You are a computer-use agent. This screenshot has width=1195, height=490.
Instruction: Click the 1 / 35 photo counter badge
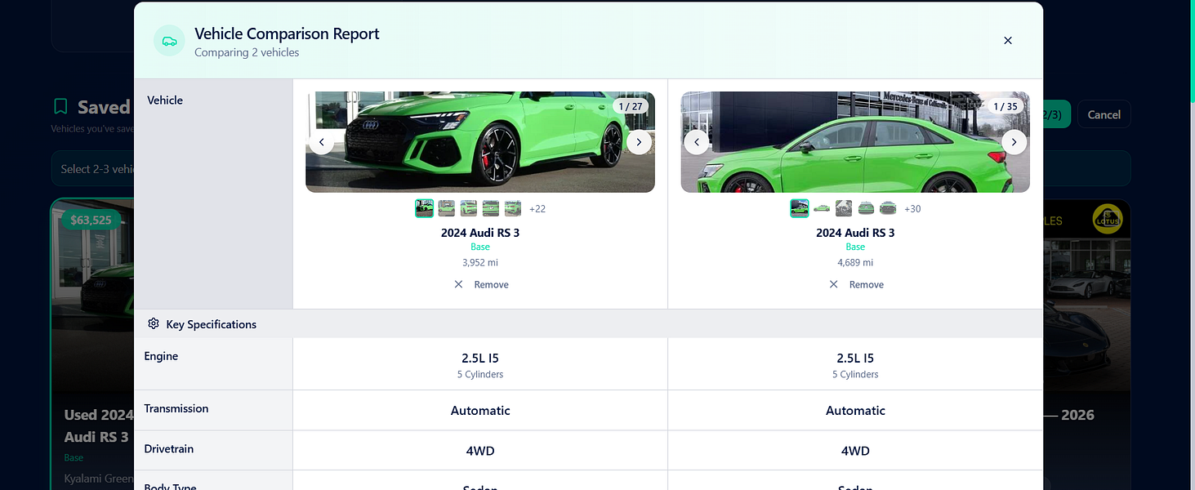[1005, 106]
